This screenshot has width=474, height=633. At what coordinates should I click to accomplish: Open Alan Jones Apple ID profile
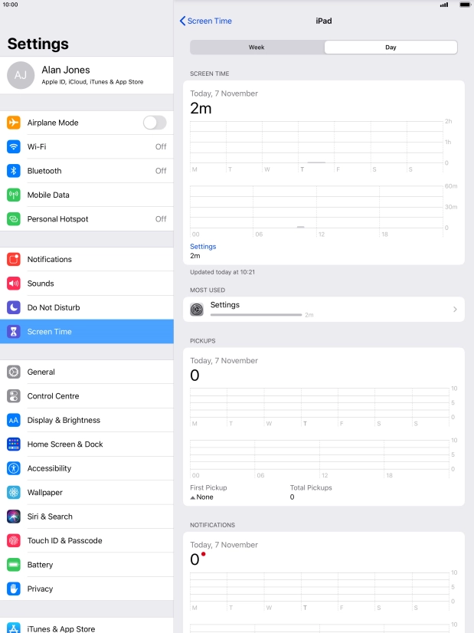[x=87, y=76]
